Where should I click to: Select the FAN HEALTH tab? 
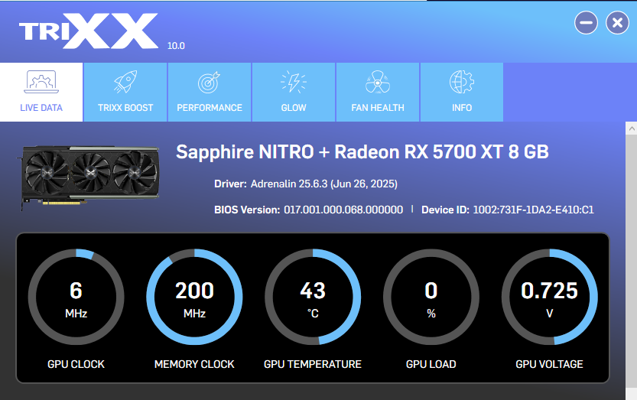pyautogui.click(x=378, y=93)
